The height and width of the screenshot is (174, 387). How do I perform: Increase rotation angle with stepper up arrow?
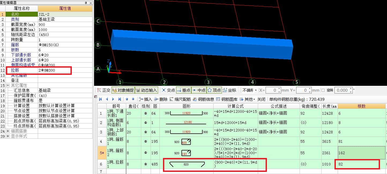click(x=351, y=89)
